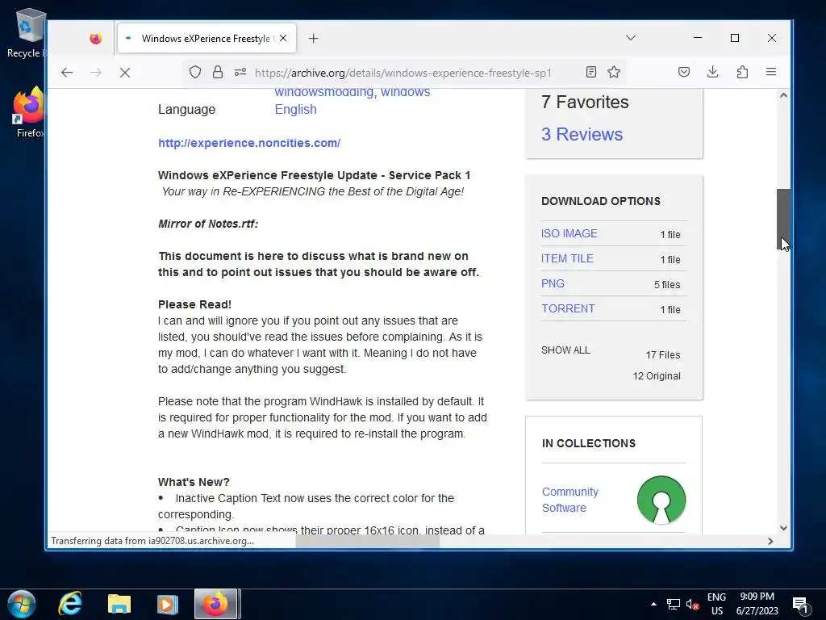Screen dimensions: 826x620
Task: Show hidden system tray icons
Action: (653, 604)
